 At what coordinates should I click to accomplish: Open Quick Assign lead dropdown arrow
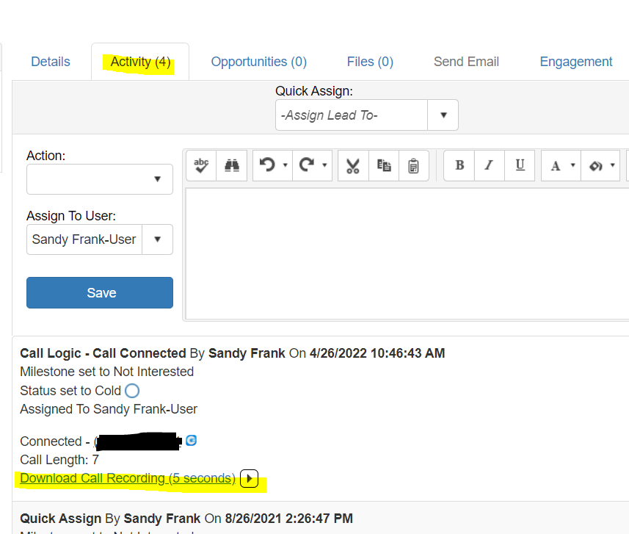(443, 115)
